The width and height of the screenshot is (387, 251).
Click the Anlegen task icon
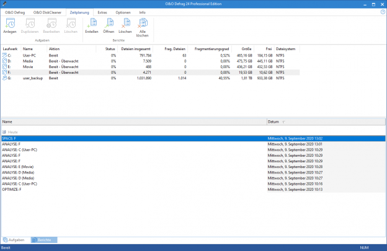(10, 24)
